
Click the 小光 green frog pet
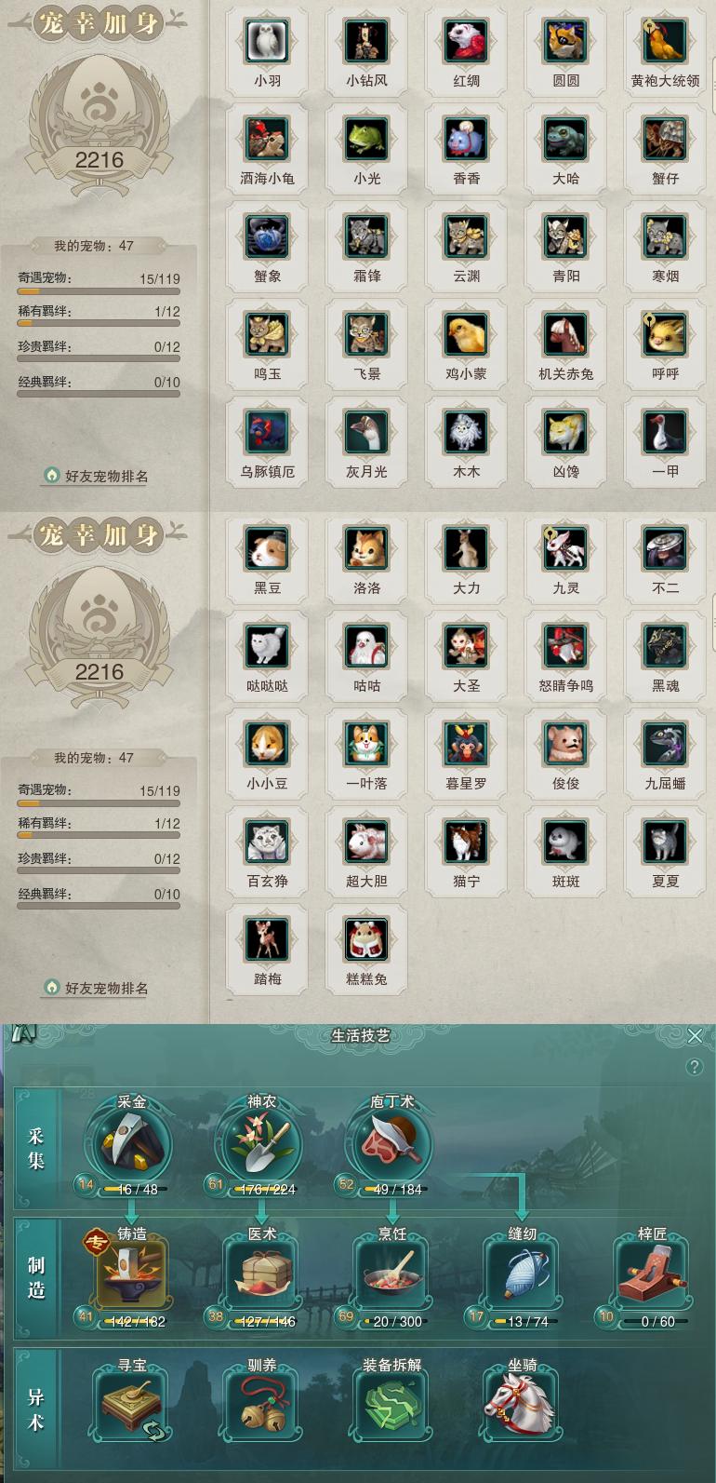(367, 140)
